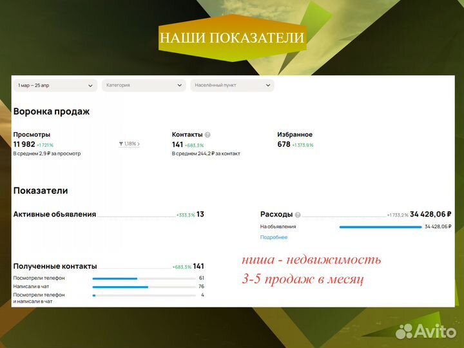Click the 'Просмотры' value 11 982

(24, 144)
